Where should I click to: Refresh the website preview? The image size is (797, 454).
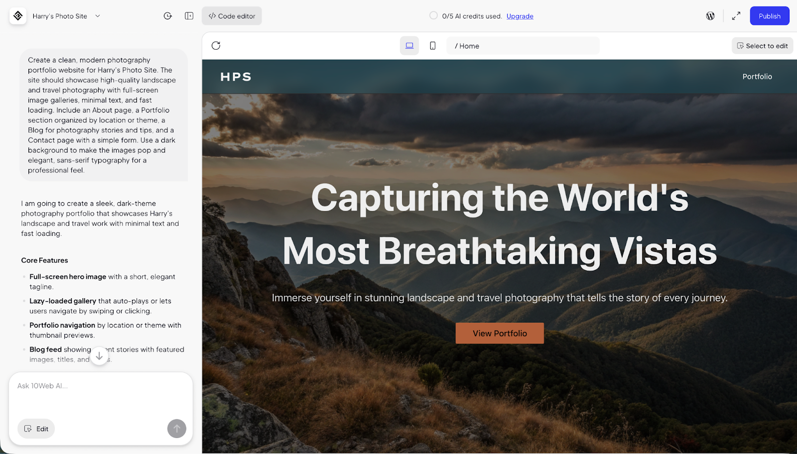pyautogui.click(x=216, y=45)
